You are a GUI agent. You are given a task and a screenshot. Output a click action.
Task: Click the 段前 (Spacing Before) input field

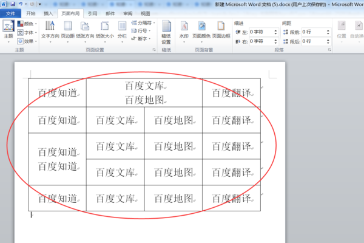click(313, 32)
